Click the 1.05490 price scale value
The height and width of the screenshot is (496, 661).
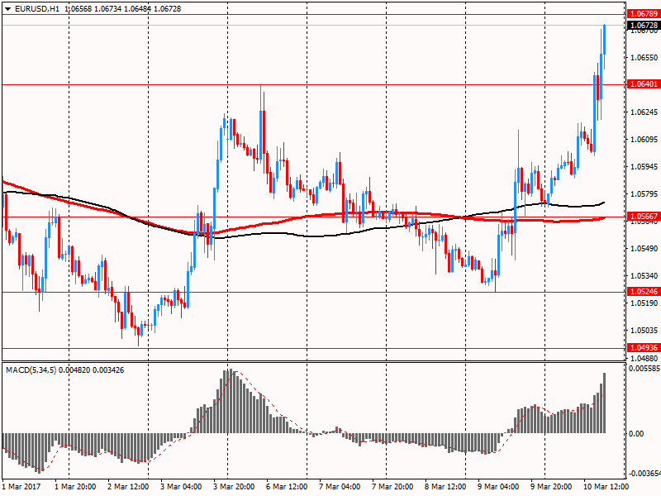pos(644,249)
